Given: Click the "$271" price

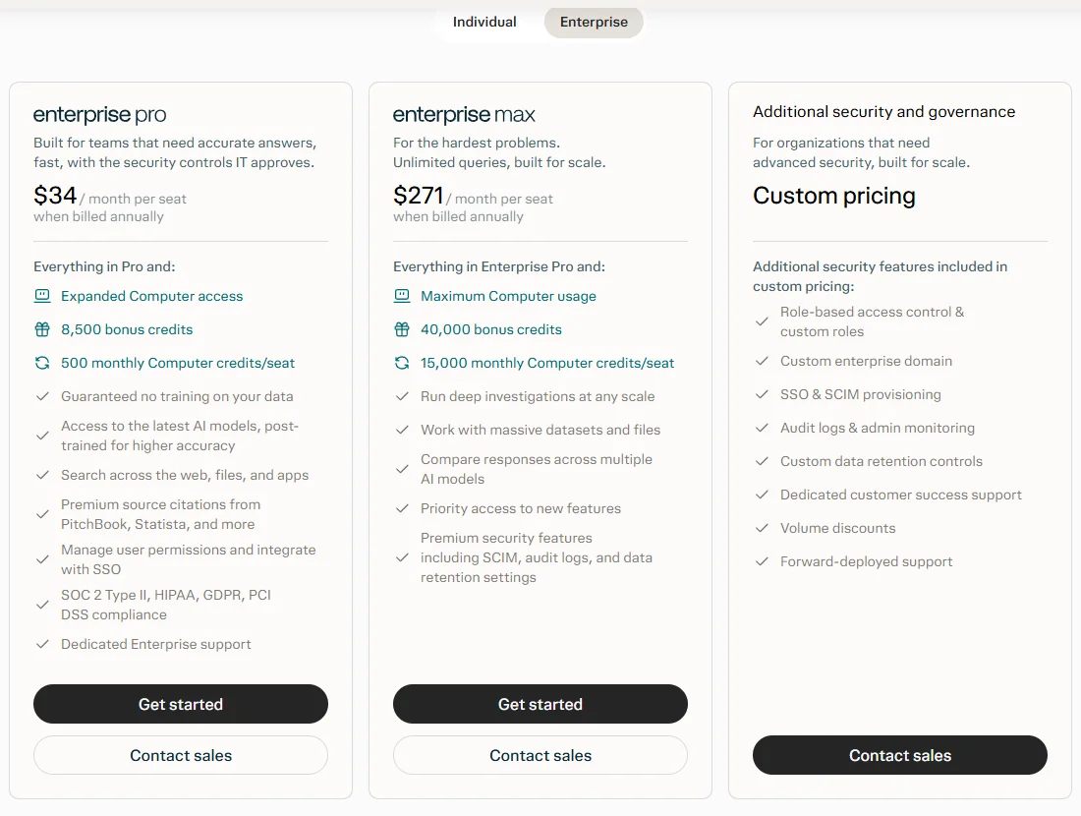Looking at the screenshot, I should [419, 196].
